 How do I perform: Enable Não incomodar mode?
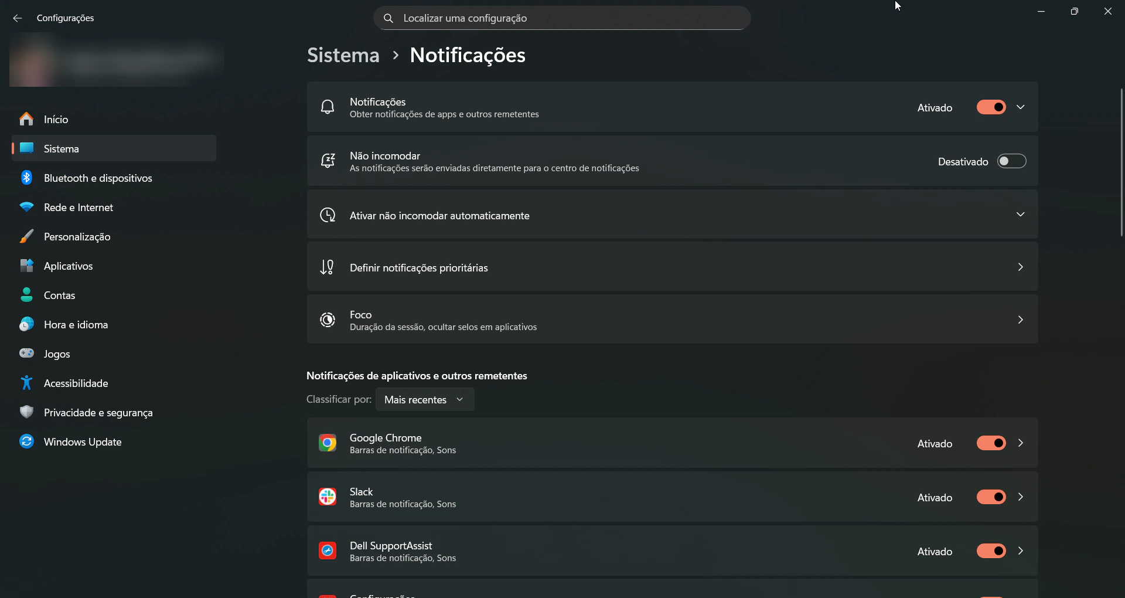point(1012,161)
